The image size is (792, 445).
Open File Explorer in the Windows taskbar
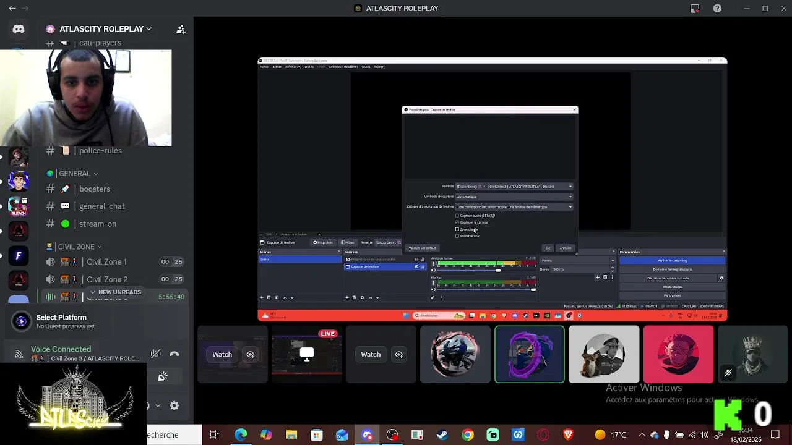point(291,434)
